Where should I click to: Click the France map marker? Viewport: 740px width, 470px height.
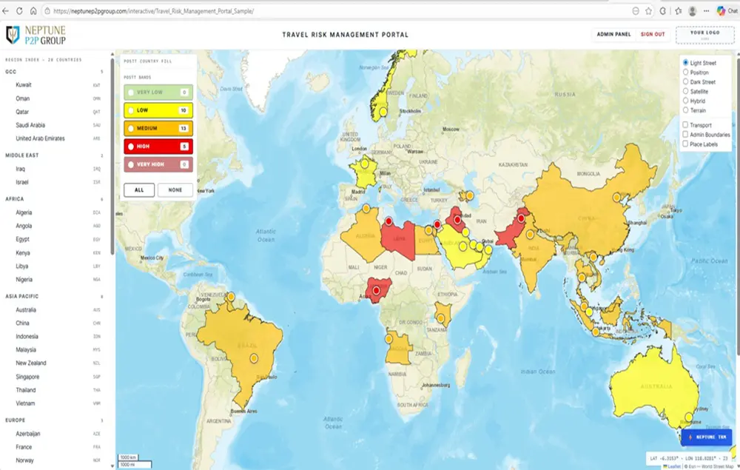[x=365, y=164]
